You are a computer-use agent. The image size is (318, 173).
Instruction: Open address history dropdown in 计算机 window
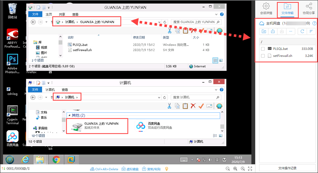(159, 97)
